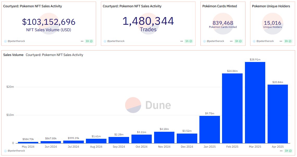This screenshot has width=297, height=157.
Task: Select the Dec 2024 bar
Action: point(187,139)
